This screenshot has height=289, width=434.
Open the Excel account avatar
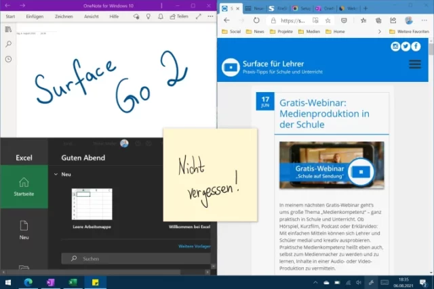click(124, 143)
